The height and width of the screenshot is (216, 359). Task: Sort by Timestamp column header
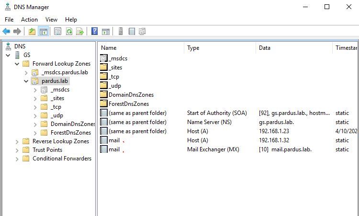click(x=346, y=48)
